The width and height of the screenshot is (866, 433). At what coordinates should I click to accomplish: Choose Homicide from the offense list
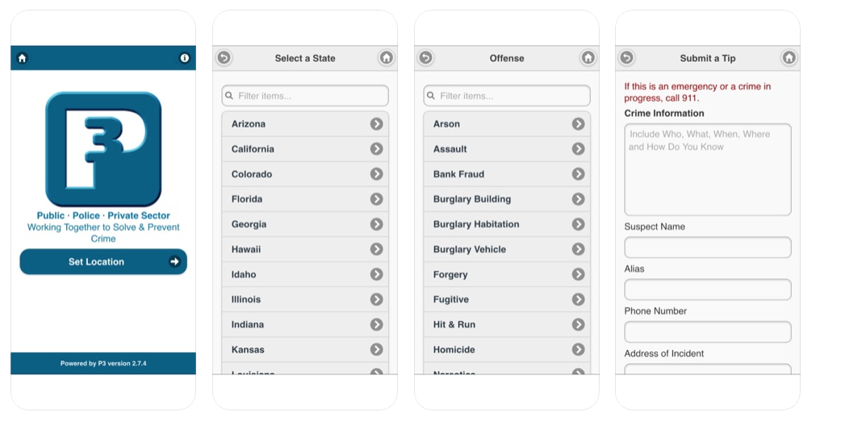click(454, 350)
